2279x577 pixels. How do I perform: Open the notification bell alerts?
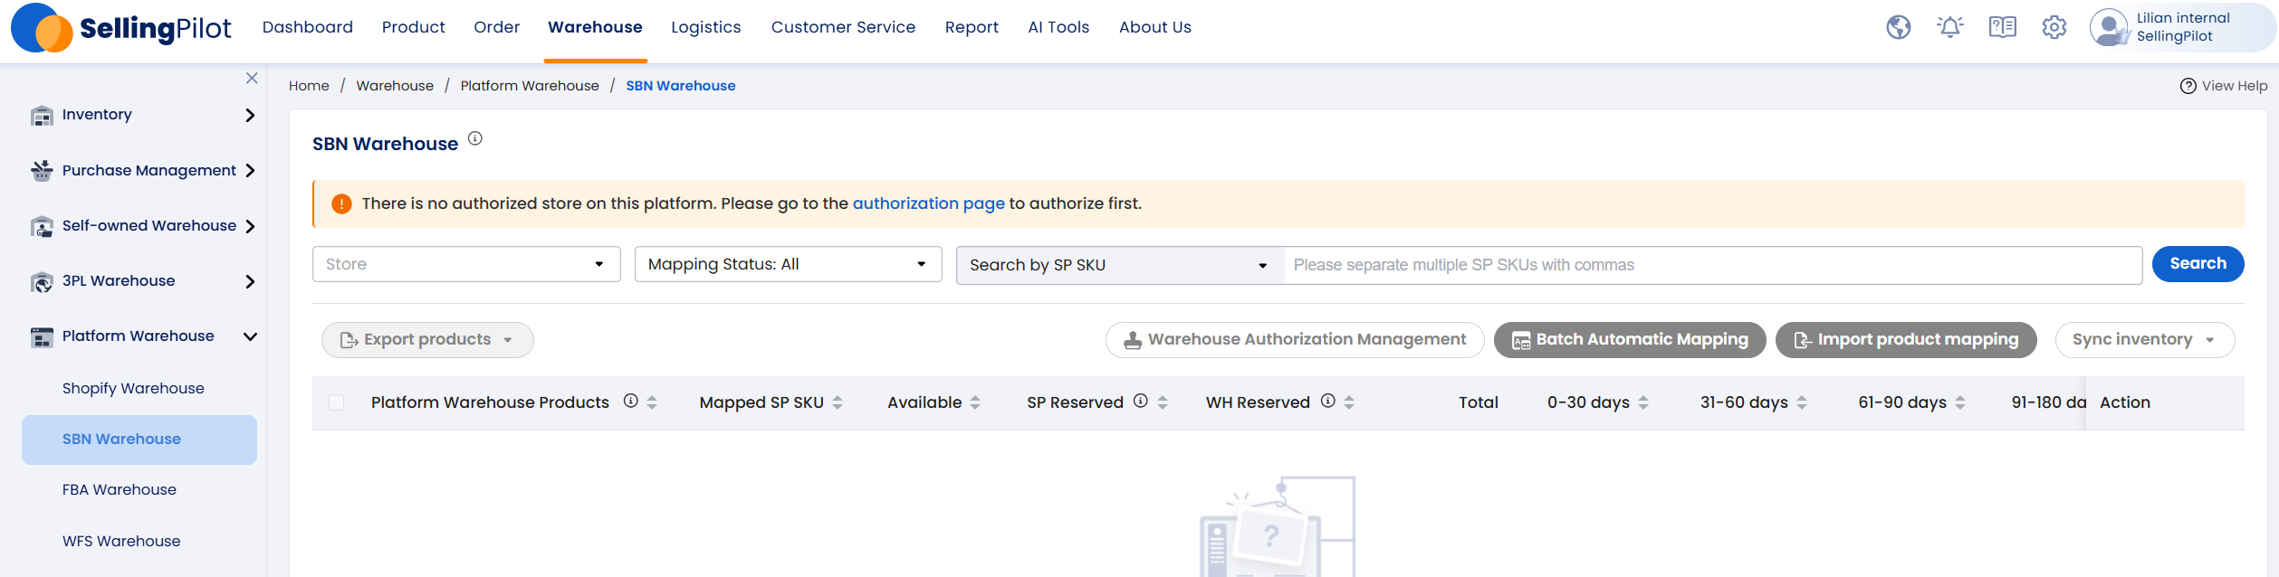(1949, 27)
